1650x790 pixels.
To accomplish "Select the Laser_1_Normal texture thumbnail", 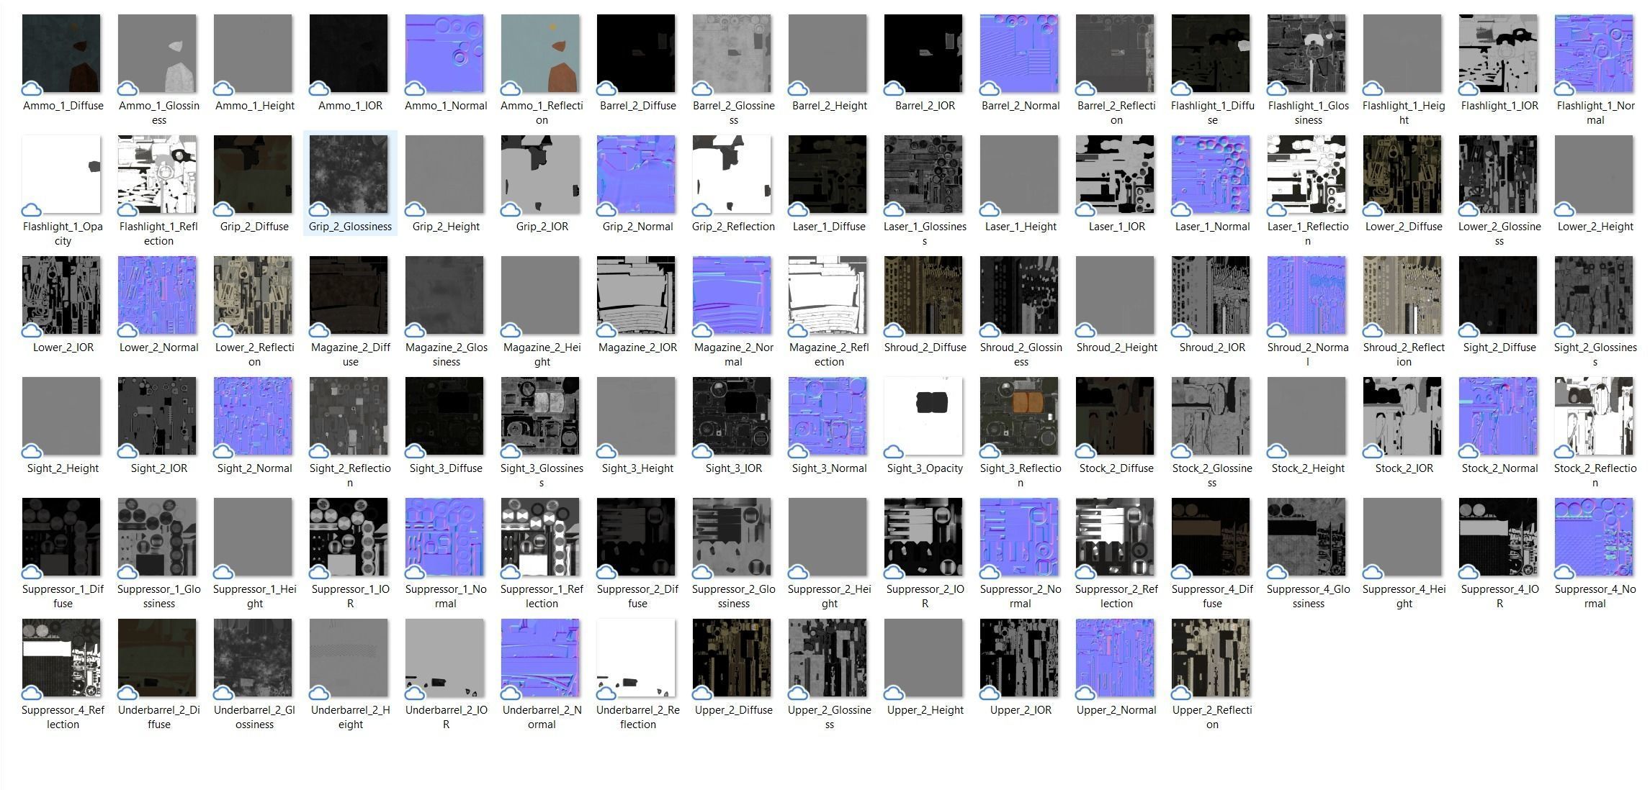I will pos(1211,174).
